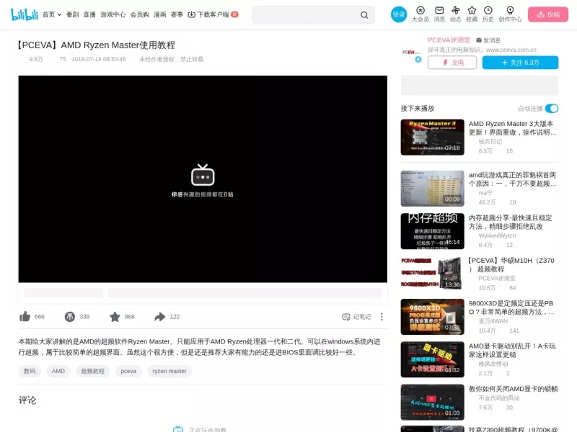Open the 消息 messages icon
The image size is (577, 432).
coord(439,10)
